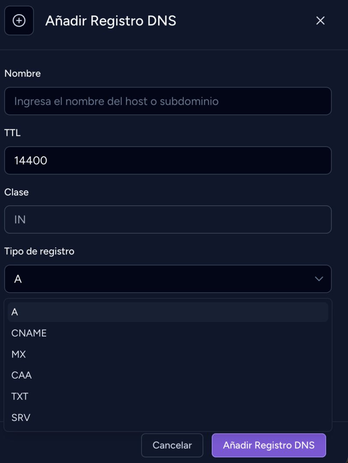Focus the Nombre host or subdomain field

point(168,101)
